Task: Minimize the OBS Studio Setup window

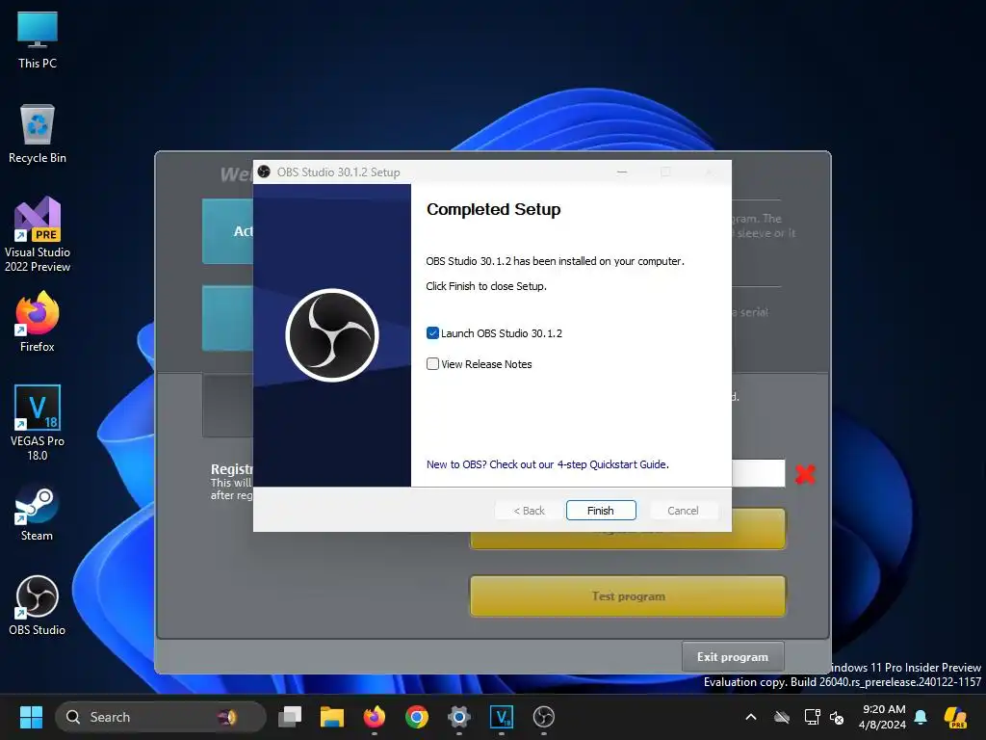Action: (x=622, y=172)
